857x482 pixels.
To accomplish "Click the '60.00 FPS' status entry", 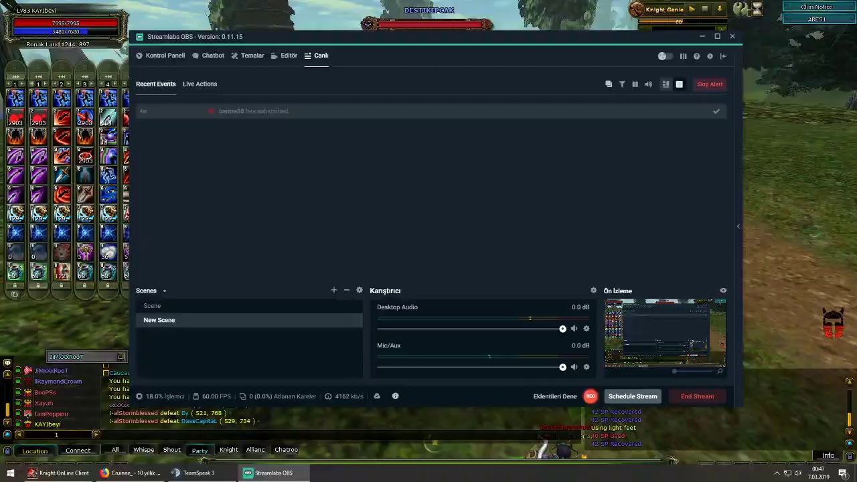I will point(212,396).
